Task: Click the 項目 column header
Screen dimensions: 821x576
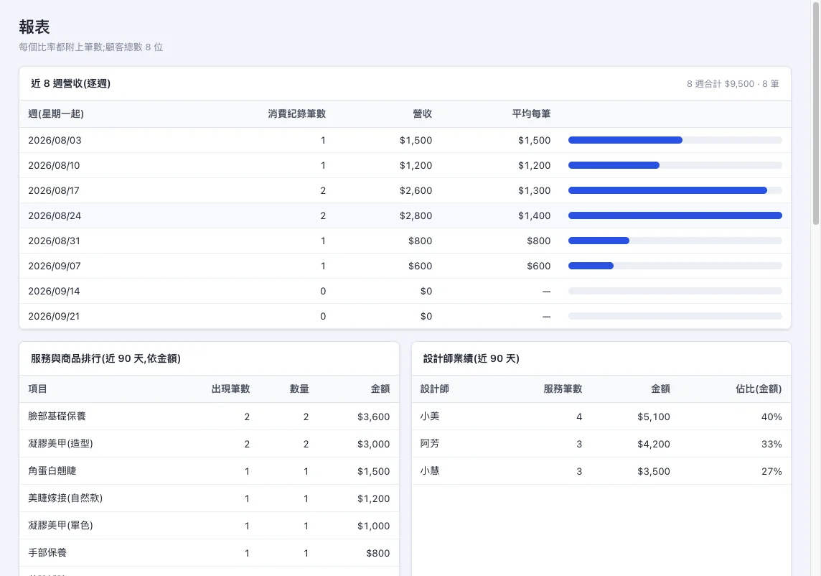Action: (x=38, y=389)
